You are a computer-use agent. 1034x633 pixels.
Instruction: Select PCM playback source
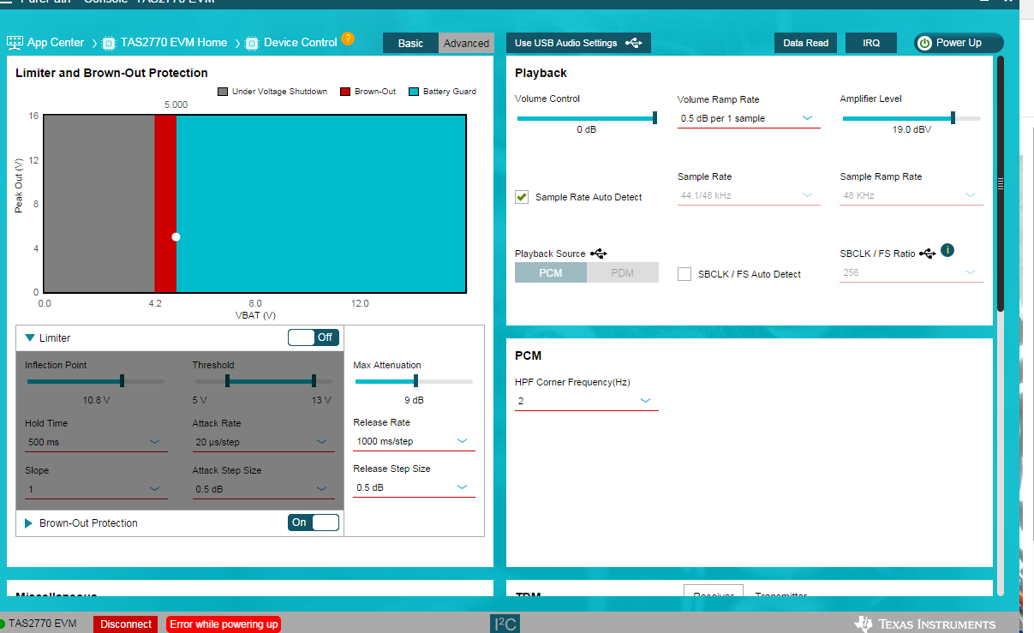pyautogui.click(x=551, y=272)
